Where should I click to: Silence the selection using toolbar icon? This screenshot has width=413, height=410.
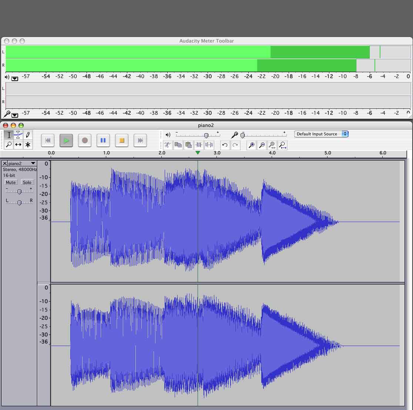click(209, 145)
